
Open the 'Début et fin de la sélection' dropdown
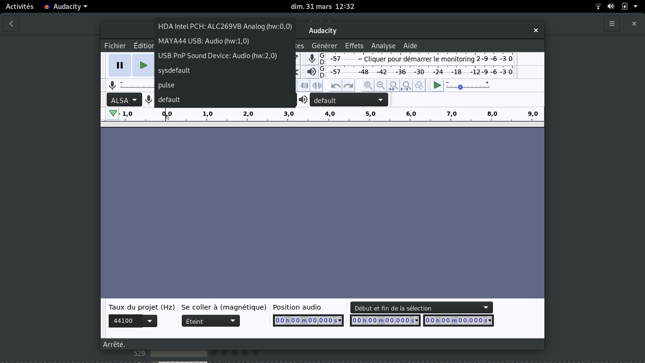point(421,308)
